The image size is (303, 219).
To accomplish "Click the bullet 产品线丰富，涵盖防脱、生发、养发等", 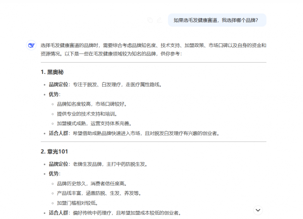I will tap(99, 193).
